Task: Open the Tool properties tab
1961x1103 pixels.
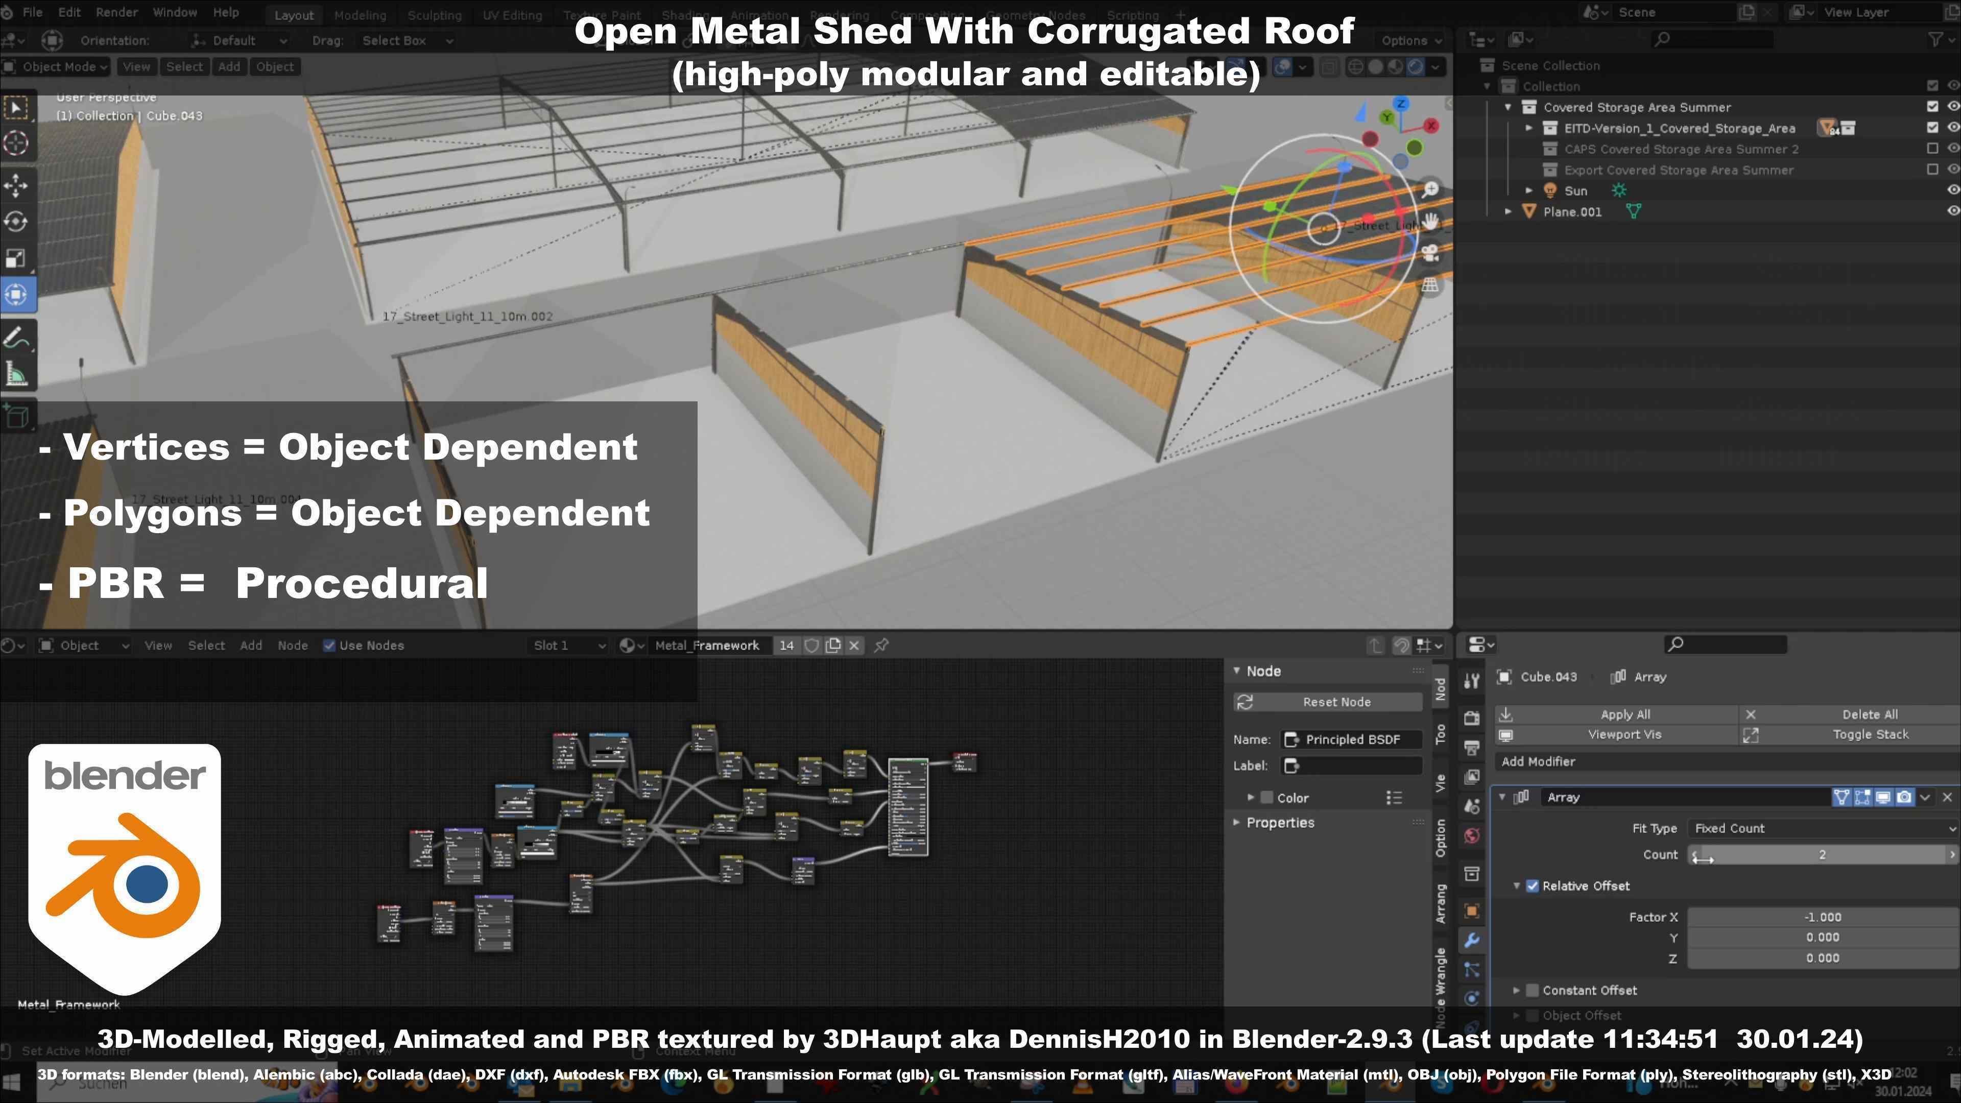Action: point(1471,681)
